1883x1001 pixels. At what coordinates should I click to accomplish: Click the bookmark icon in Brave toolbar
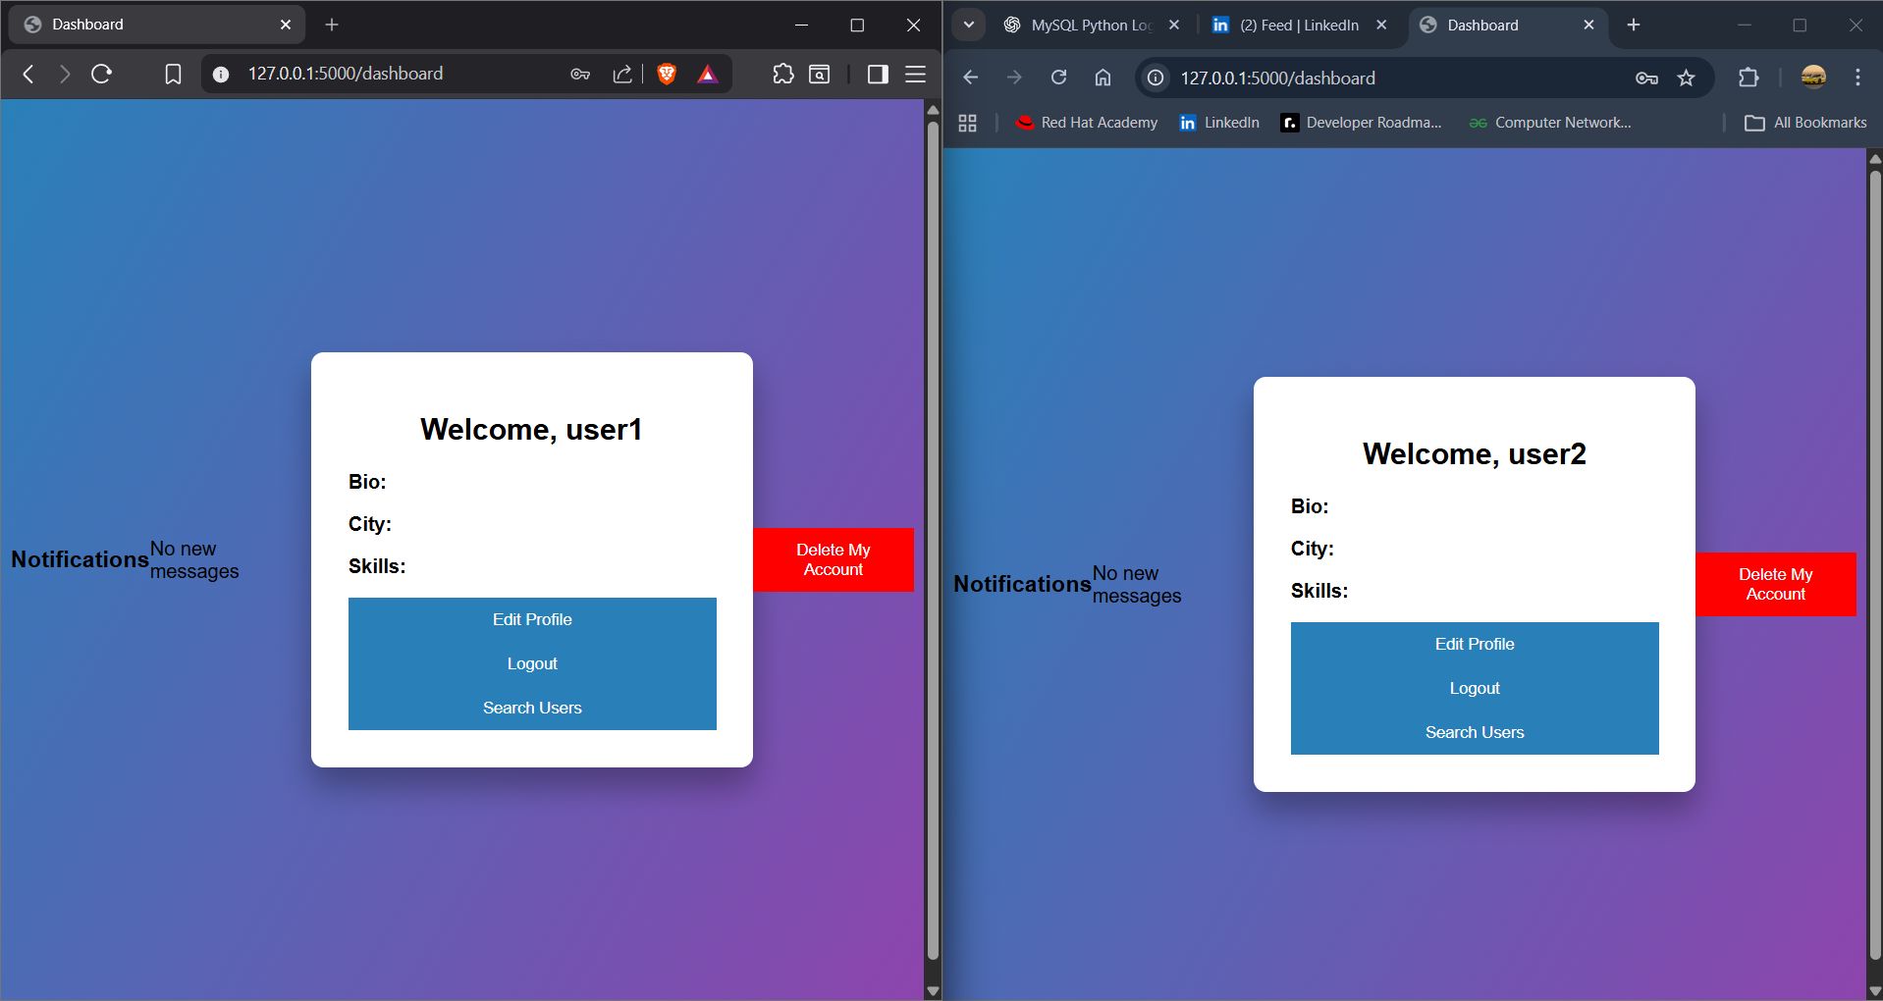pyautogui.click(x=173, y=74)
